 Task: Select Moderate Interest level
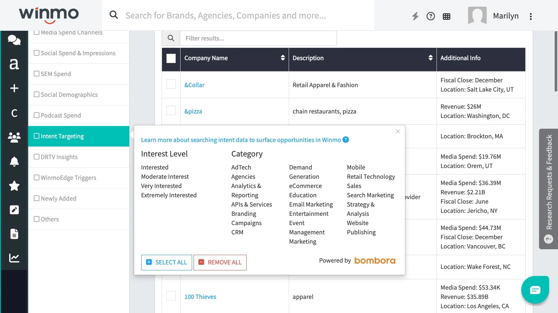165,177
